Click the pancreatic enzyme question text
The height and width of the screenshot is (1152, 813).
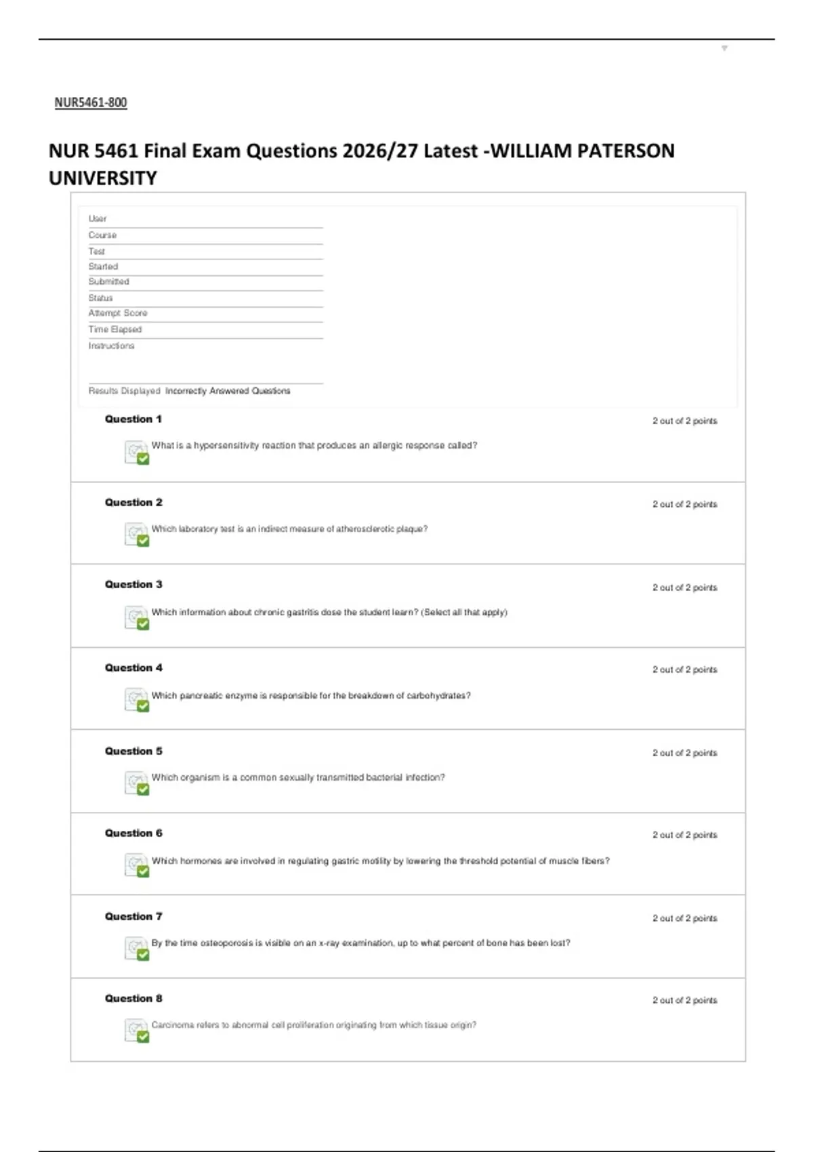tap(311, 696)
